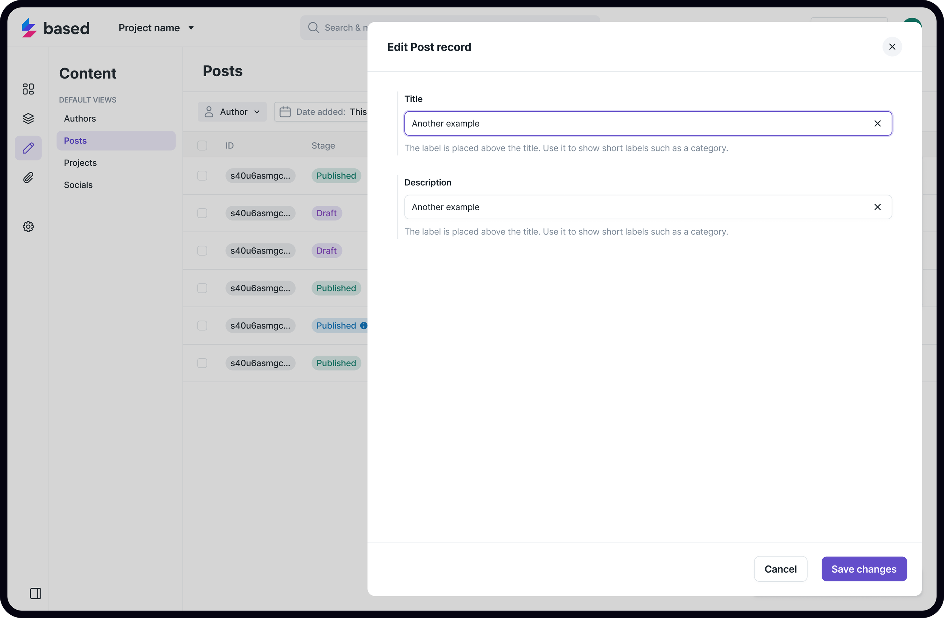
Task: Open the dashboard grid icon in sidebar
Action: coord(28,89)
